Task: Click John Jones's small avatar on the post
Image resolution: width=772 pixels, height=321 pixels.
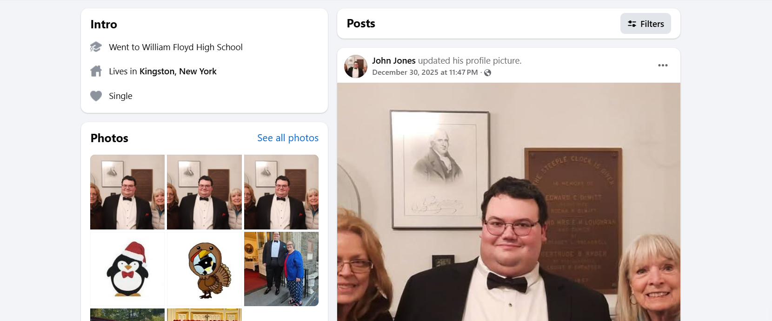Action: coord(356,66)
